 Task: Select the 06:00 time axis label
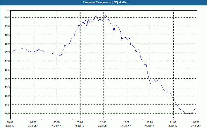click(x=57, y=122)
